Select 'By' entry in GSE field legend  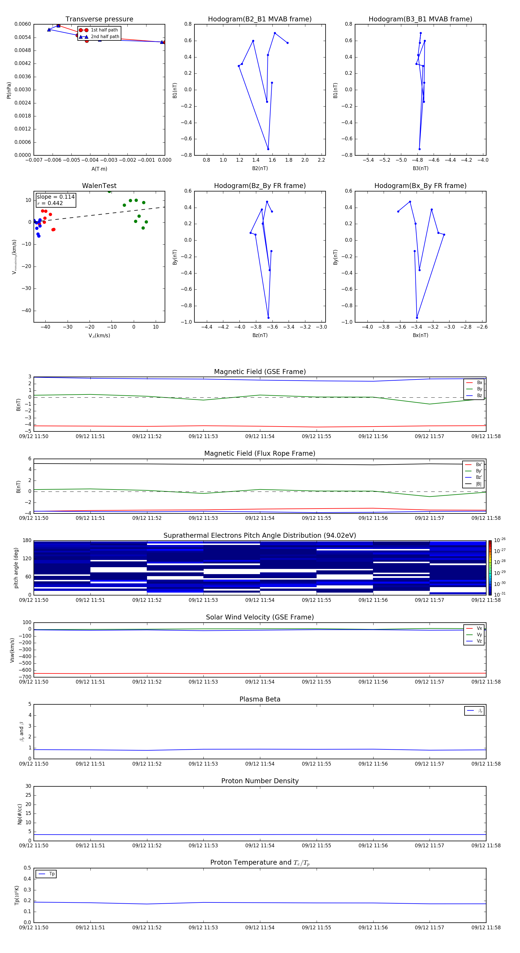pyautogui.click(x=474, y=389)
